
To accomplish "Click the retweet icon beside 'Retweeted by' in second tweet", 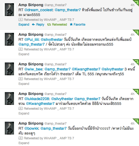I will [x=21, y=49].
